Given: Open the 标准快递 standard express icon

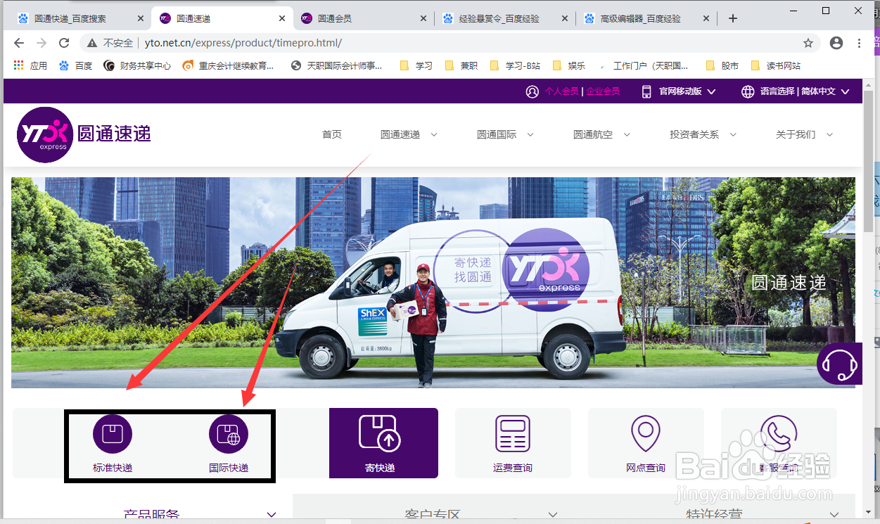Looking at the screenshot, I should (x=113, y=435).
